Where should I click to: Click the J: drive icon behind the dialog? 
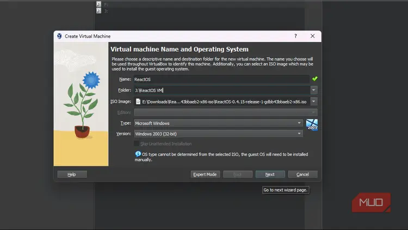98,11
